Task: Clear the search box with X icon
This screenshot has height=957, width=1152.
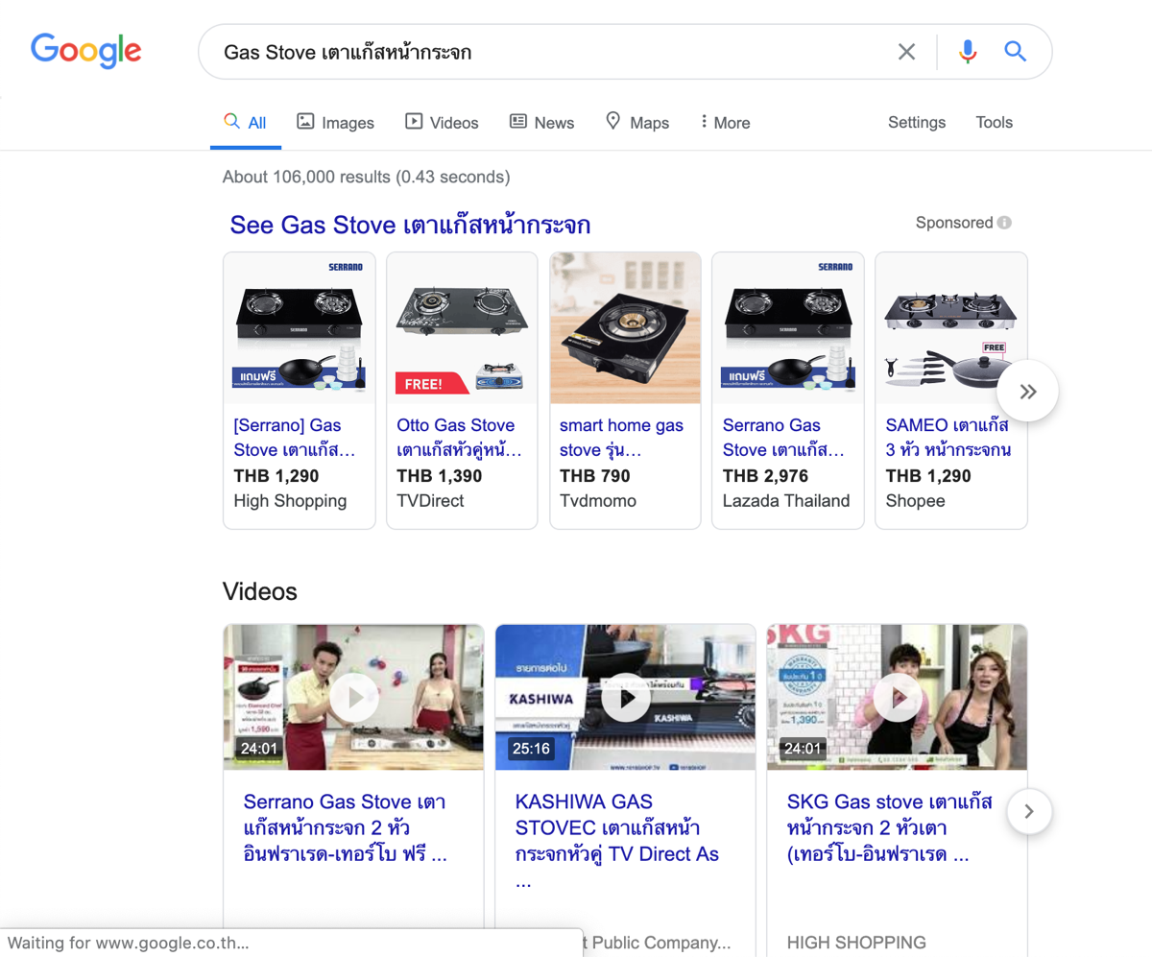Action: pos(906,52)
